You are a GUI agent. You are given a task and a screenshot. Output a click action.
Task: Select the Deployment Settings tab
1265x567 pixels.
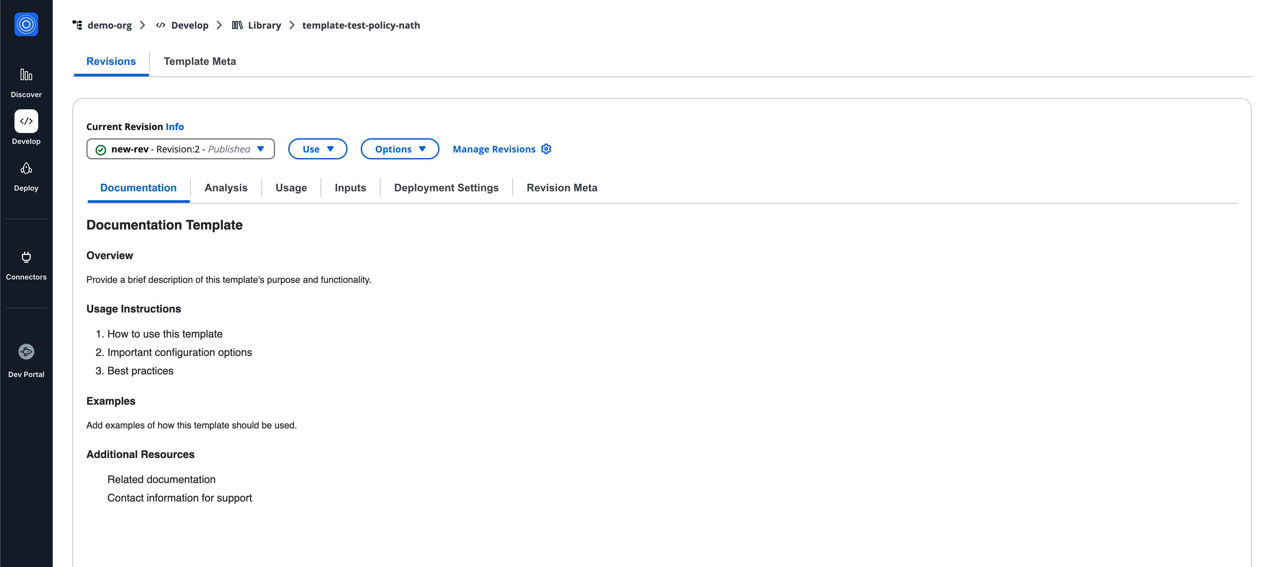pos(446,188)
